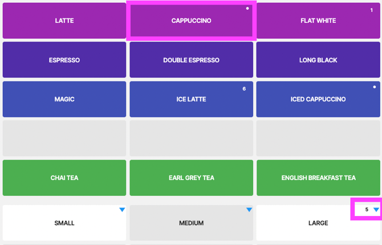Select English Breakfast Tea
Viewport: 382px width, 245px height.
tap(318, 178)
